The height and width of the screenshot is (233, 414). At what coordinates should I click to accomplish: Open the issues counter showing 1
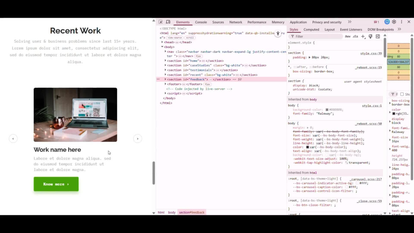pyautogui.click(x=376, y=22)
